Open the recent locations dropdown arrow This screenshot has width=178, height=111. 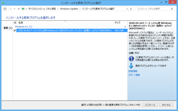tap(15, 9)
